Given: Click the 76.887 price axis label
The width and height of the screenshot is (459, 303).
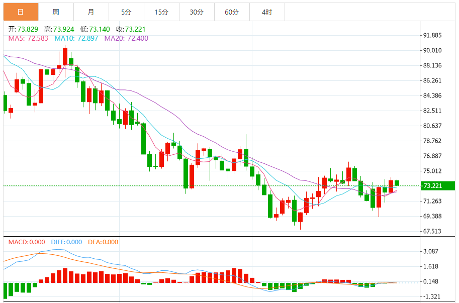Looking at the screenshot, I should (432, 156).
